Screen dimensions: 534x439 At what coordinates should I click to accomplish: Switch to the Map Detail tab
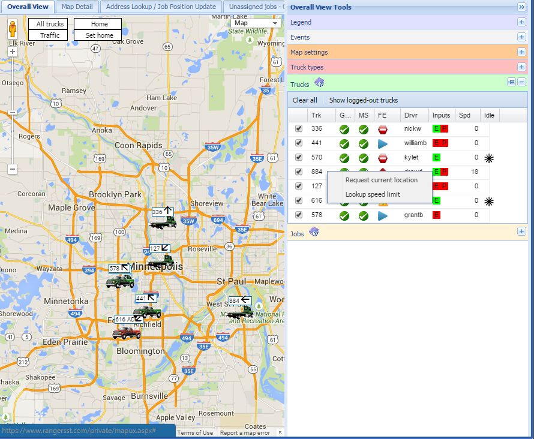click(76, 7)
